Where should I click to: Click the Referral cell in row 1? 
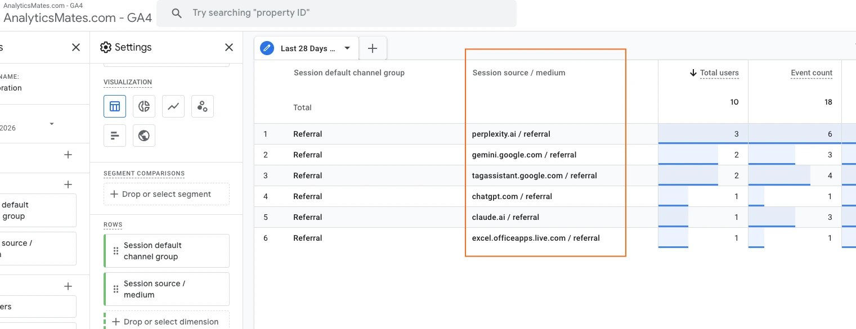(308, 134)
